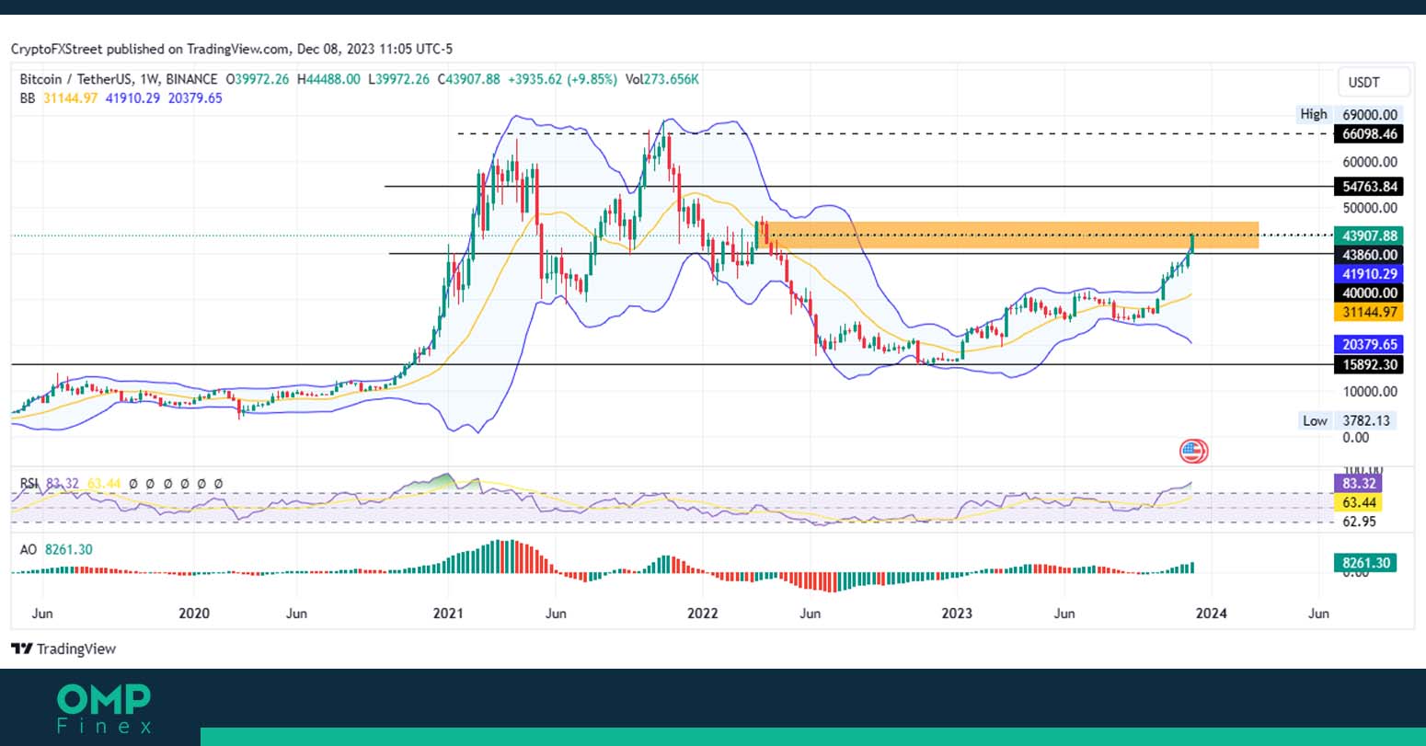Click the 20379.65 lower band label
This screenshot has height=746, width=1426.
(1369, 345)
